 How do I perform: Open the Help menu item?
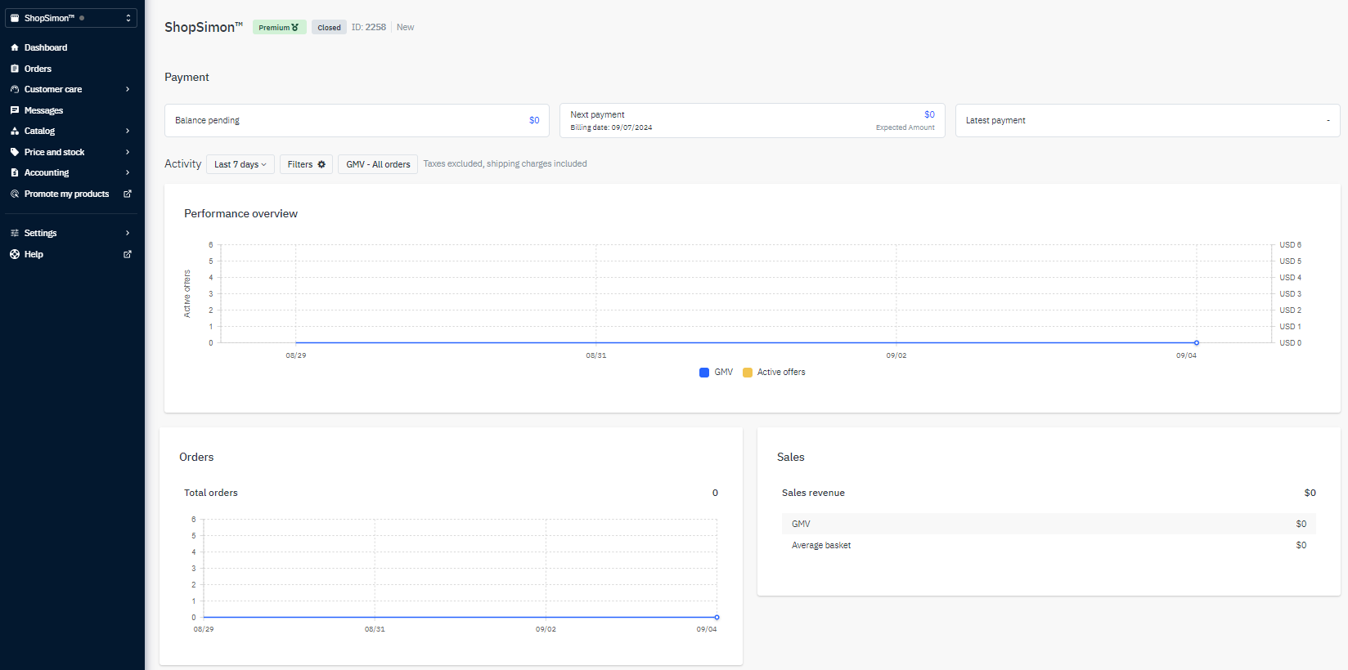tap(34, 254)
